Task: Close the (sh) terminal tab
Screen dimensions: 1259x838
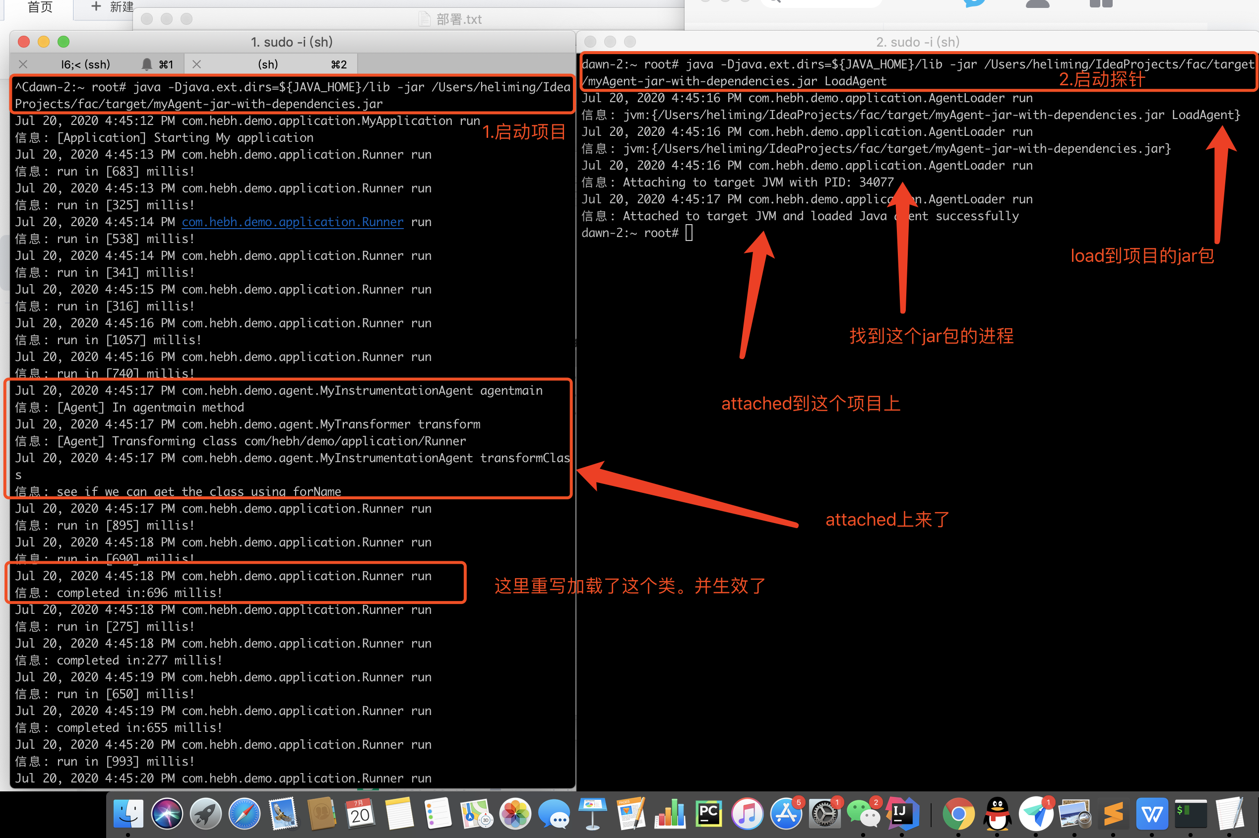Action: [x=197, y=64]
